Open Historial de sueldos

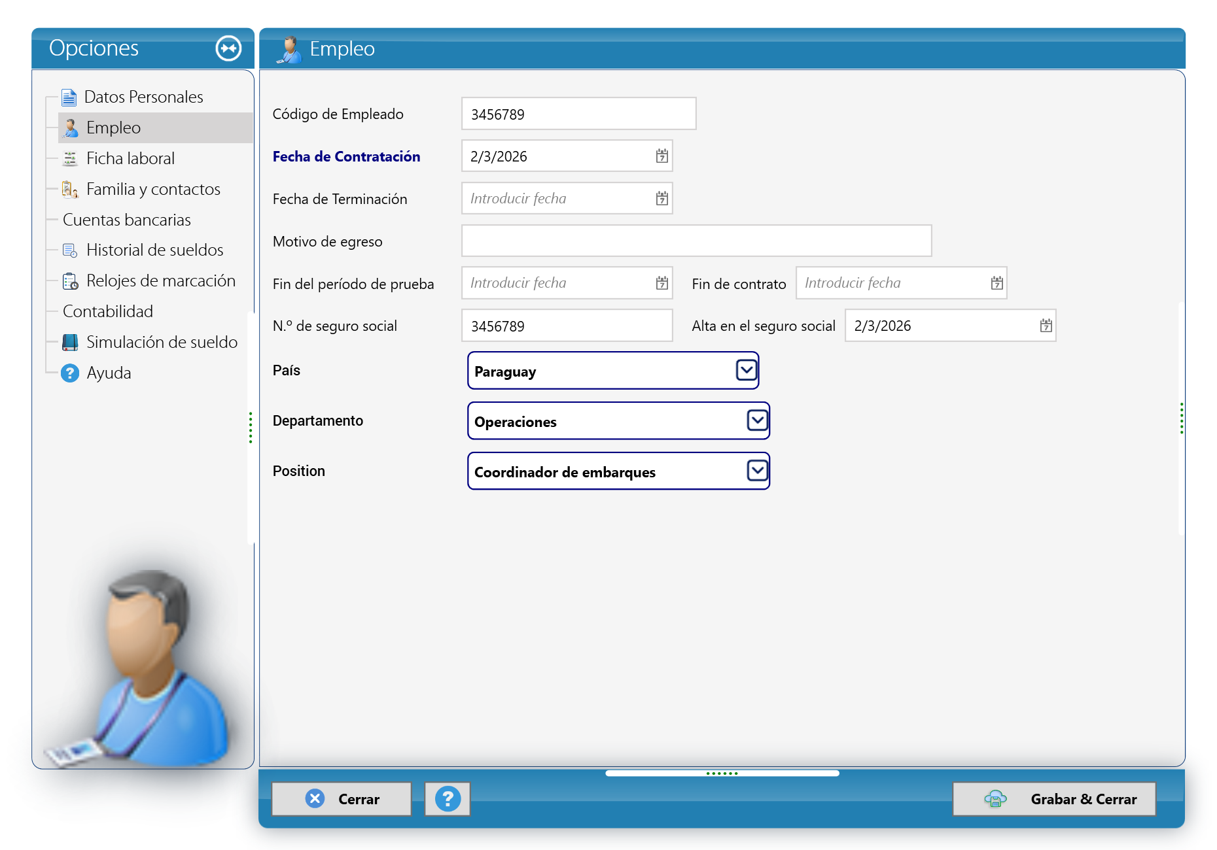(154, 250)
